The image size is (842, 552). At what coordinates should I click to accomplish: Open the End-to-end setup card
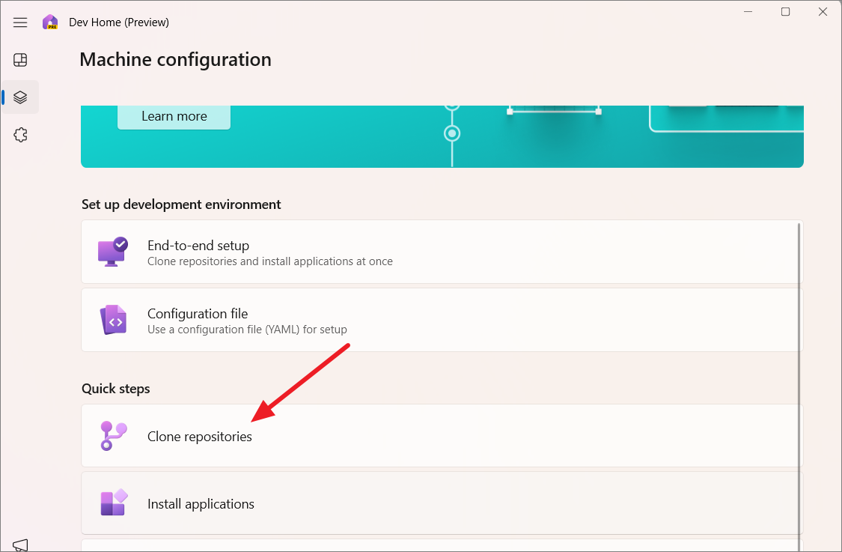(x=442, y=252)
